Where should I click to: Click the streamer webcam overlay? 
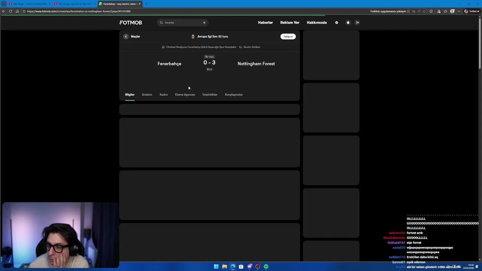pyautogui.click(x=60, y=235)
